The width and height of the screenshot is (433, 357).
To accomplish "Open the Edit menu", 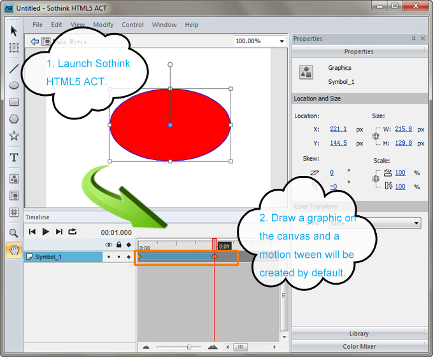I will click(57, 25).
